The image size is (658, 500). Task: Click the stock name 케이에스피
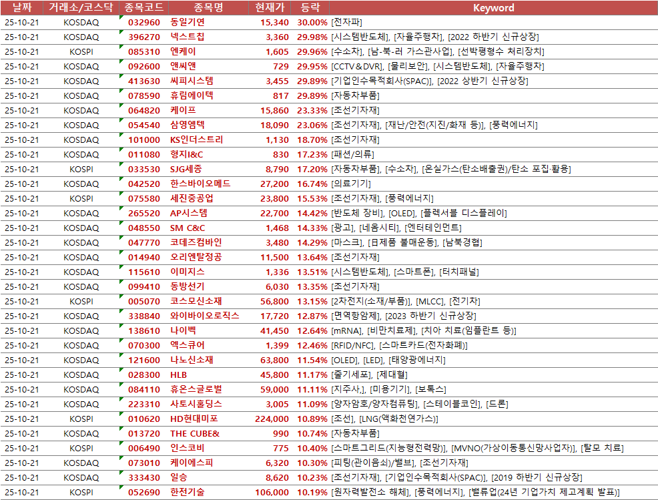(x=192, y=463)
